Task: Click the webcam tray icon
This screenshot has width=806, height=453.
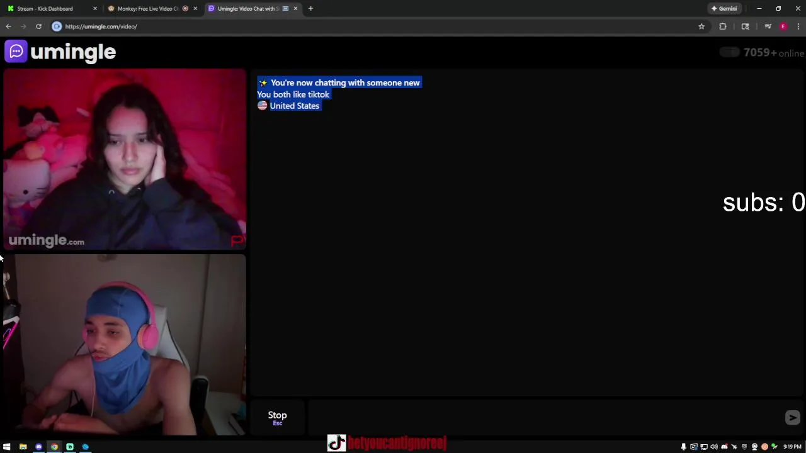Action: click(754, 447)
